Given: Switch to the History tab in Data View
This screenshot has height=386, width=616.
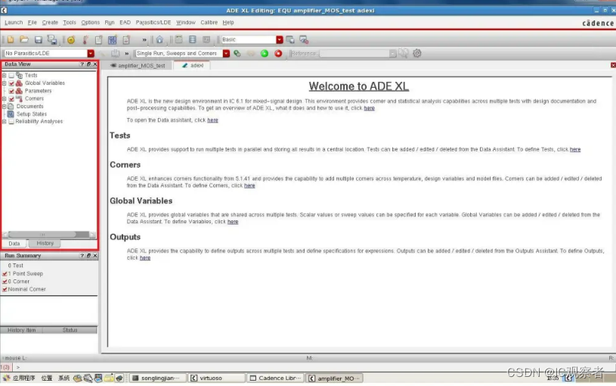Looking at the screenshot, I should point(45,243).
